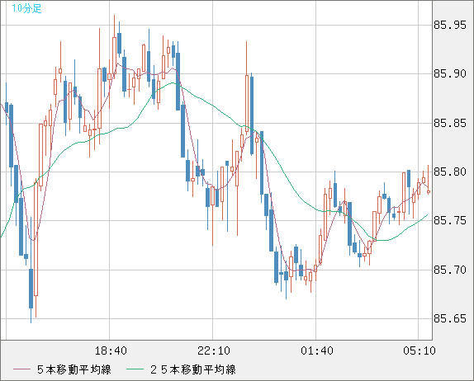Click the 5本移動平均線 legend label
Image resolution: width=474 pixels, height=381 pixels.
click(x=74, y=369)
